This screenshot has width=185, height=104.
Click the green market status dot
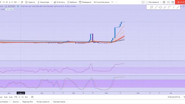pyautogui.click(x=18, y=6)
